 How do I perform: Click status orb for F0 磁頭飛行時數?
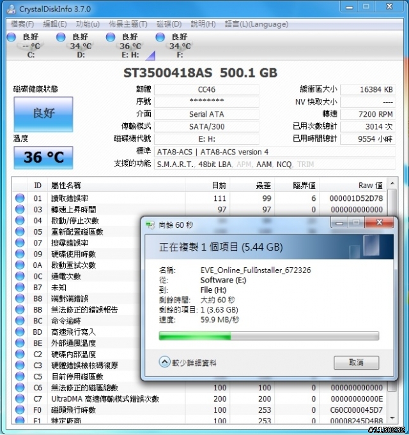pyautogui.click(x=20, y=409)
